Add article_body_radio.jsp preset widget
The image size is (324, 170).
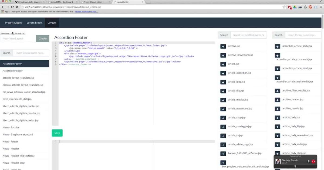point(277,145)
